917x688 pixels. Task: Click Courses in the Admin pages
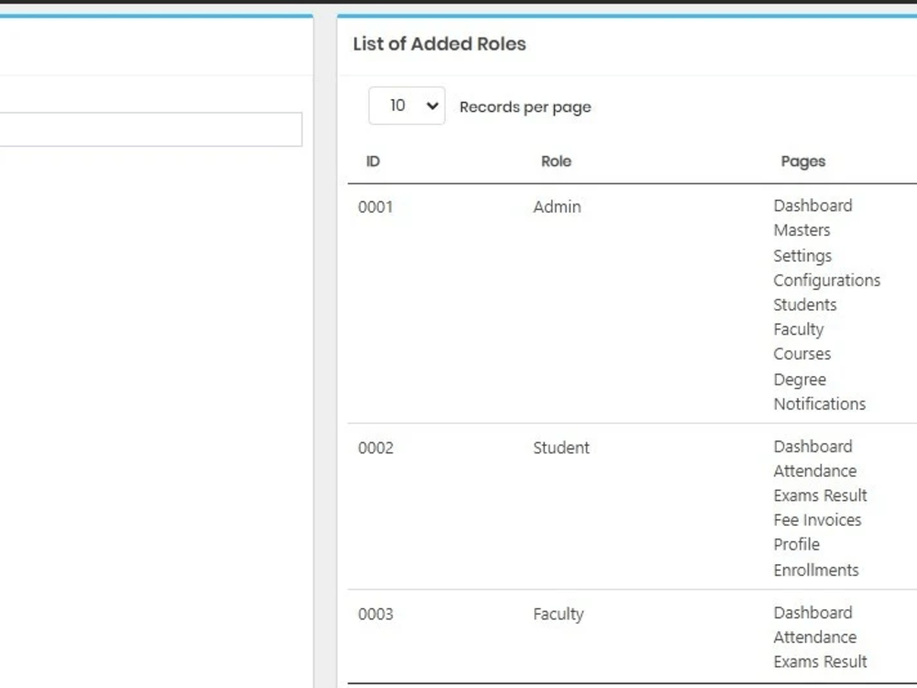pyautogui.click(x=802, y=354)
